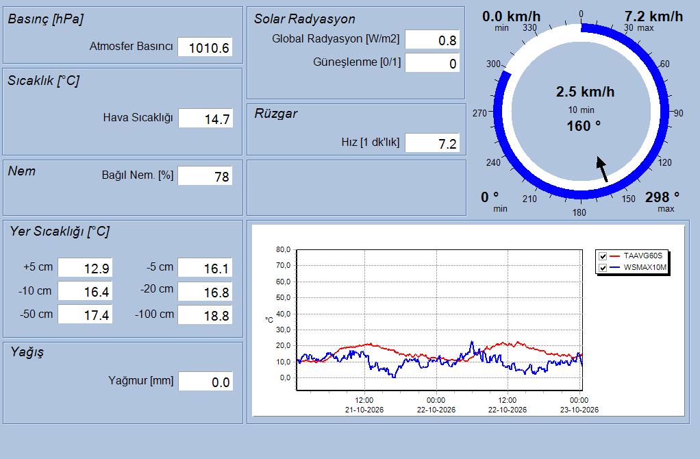The image size is (700, 459).
Task: Click the black wind direction arrow
Action: [602, 169]
